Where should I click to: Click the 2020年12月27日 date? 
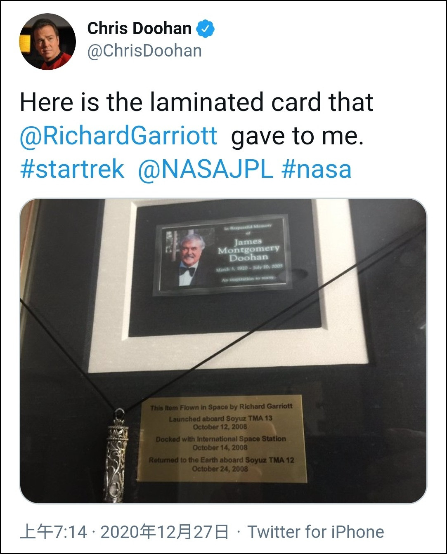(165, 532)
